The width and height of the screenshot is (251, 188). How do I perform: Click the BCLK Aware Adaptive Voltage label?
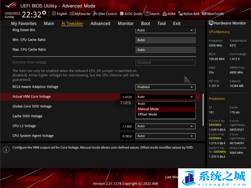tap(35, 87)
